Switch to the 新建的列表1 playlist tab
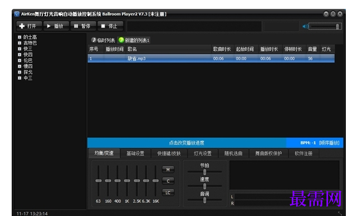 (134, 41)
